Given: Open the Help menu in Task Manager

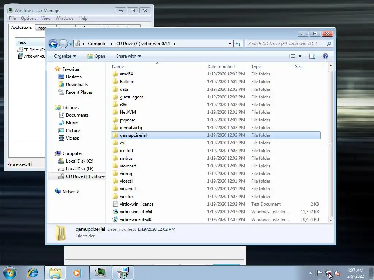Looking at the screenshot, I should (83, 18).
